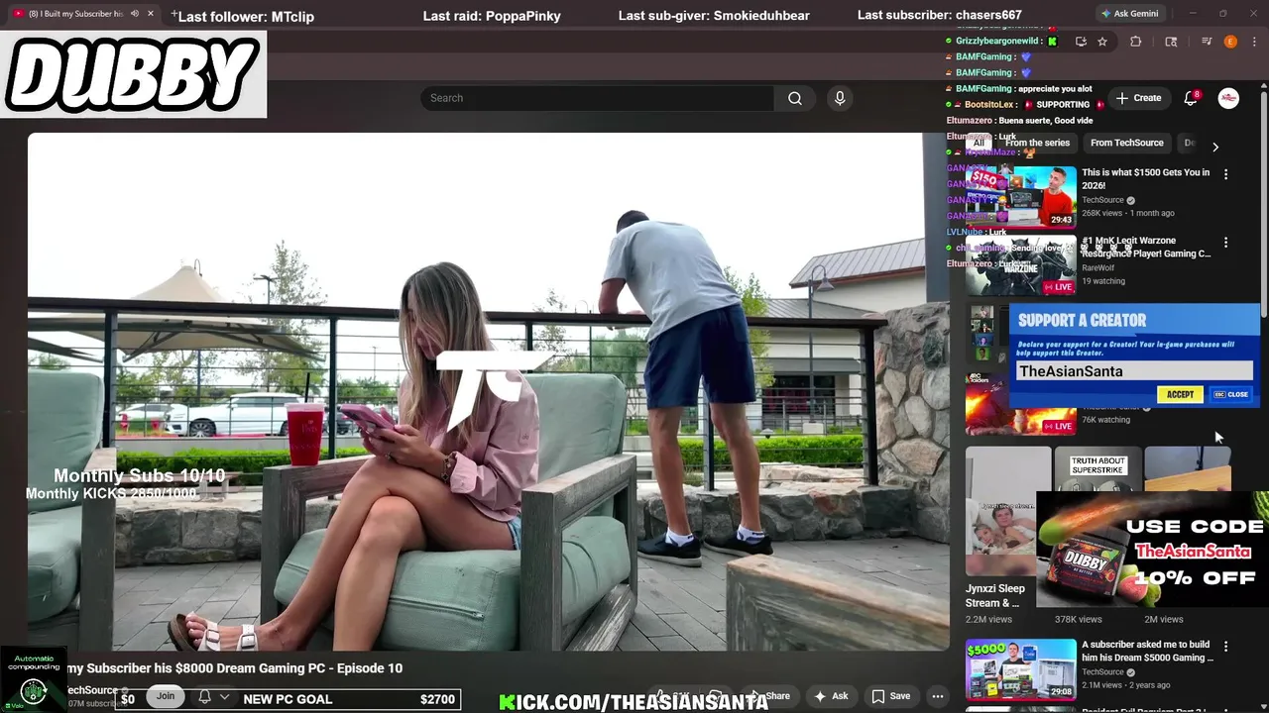The width and height of the screenshot is (1269, 713).
Task: Bookmark this page with the star icon
Action: click(x=1102, y=42)
